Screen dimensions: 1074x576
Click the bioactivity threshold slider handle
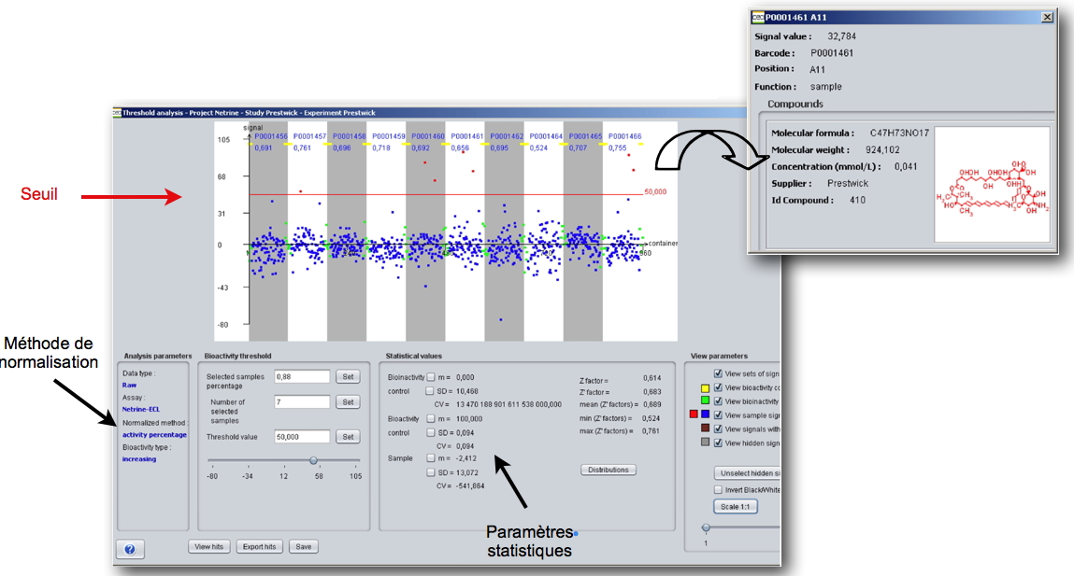click(x=313, y=460)
